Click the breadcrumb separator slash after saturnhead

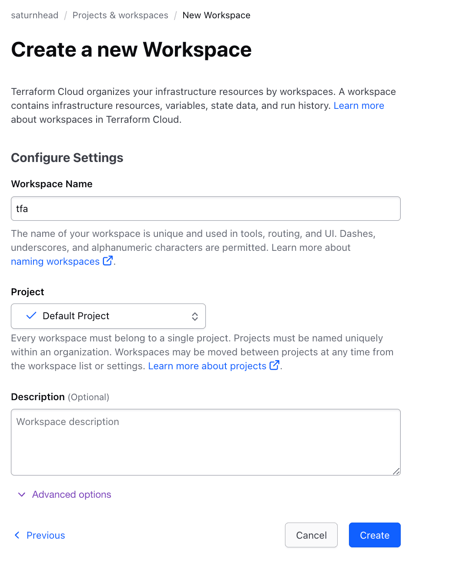[66, 15]
